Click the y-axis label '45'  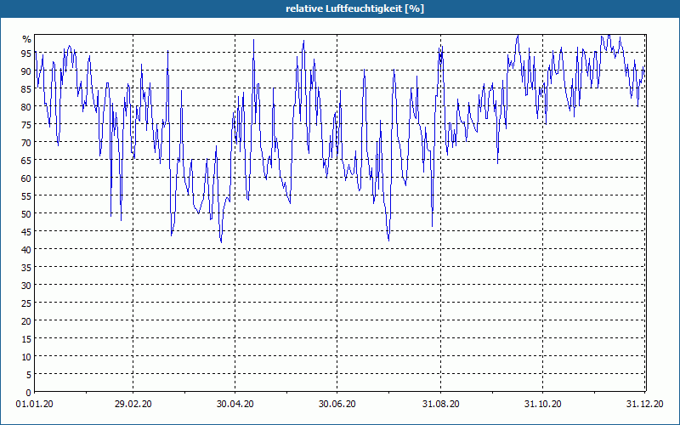[x=27, y=232]
